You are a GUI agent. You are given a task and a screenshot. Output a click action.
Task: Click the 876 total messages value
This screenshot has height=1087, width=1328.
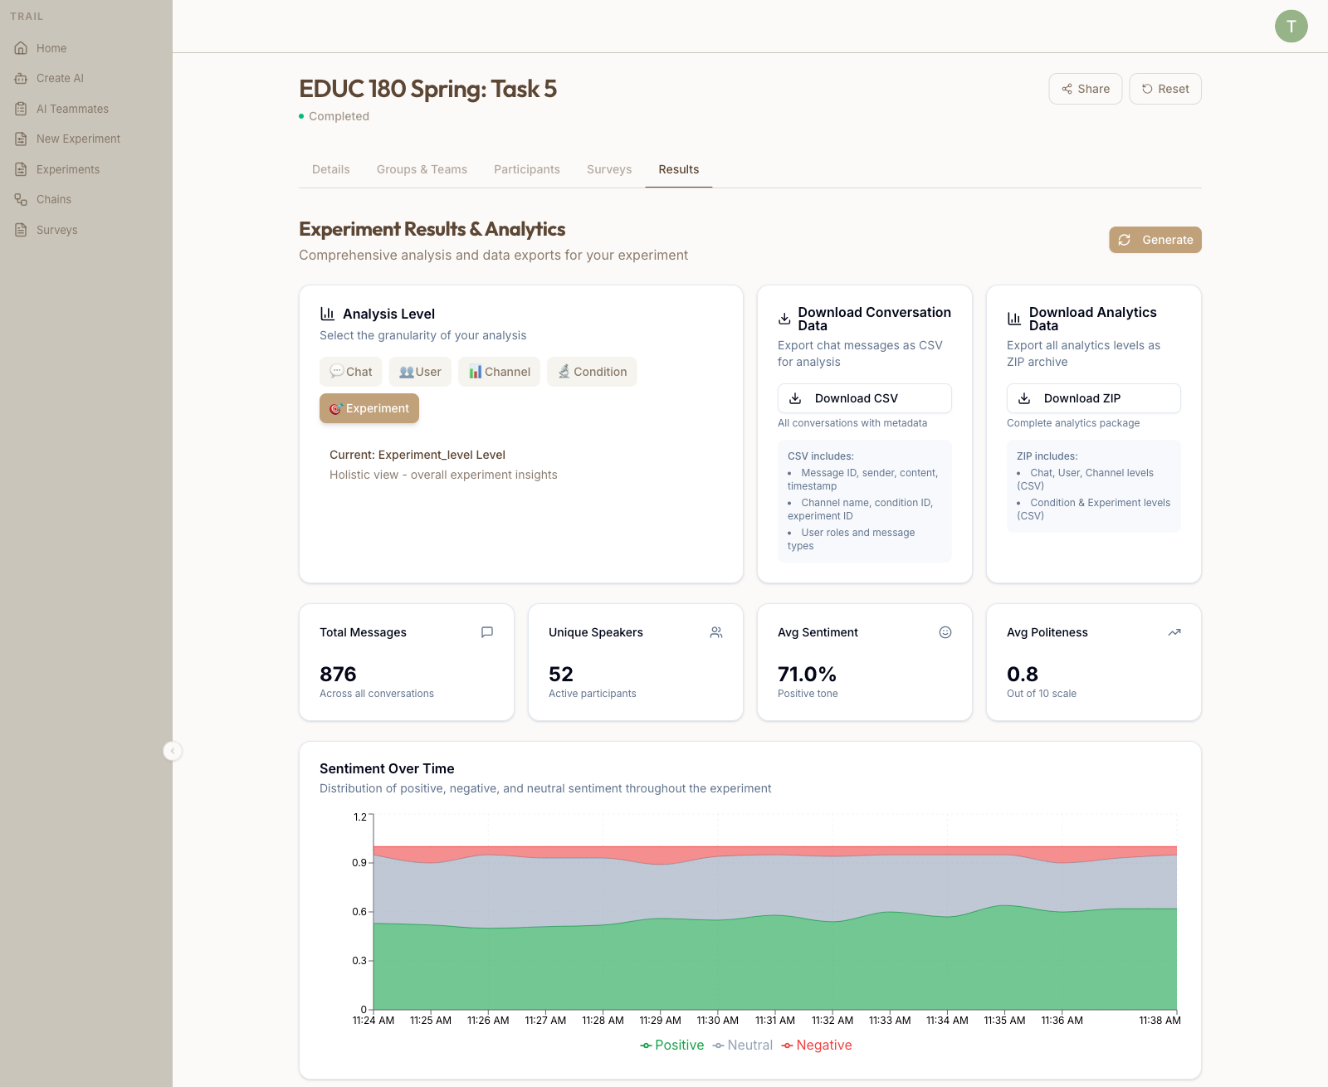[338, 674]
